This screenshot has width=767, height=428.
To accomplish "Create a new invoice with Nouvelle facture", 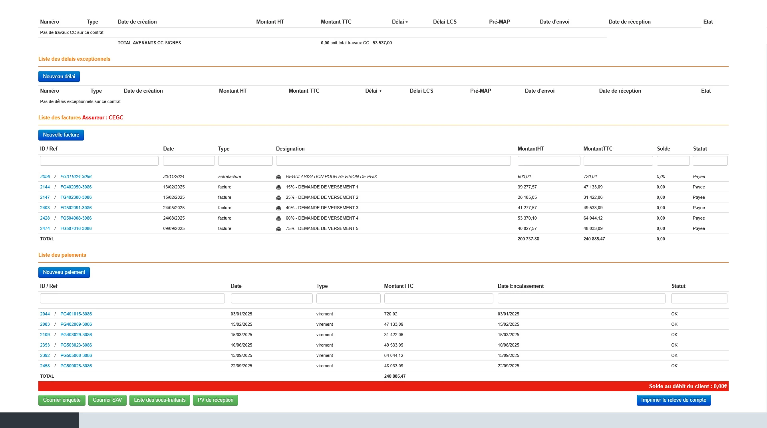I will click(x=61, y=135).
